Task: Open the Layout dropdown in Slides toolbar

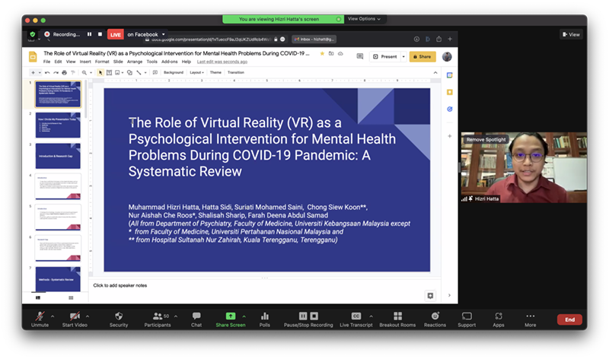Action: click(196, 72)
